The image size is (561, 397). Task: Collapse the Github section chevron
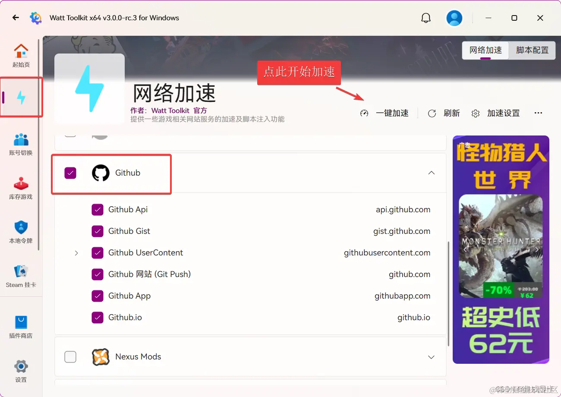[x=431, y=173]
